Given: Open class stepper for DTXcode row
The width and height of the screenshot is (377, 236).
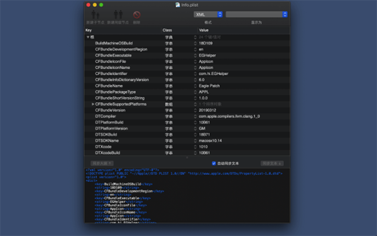Looking at the screenshot, I should coord(195,147).
